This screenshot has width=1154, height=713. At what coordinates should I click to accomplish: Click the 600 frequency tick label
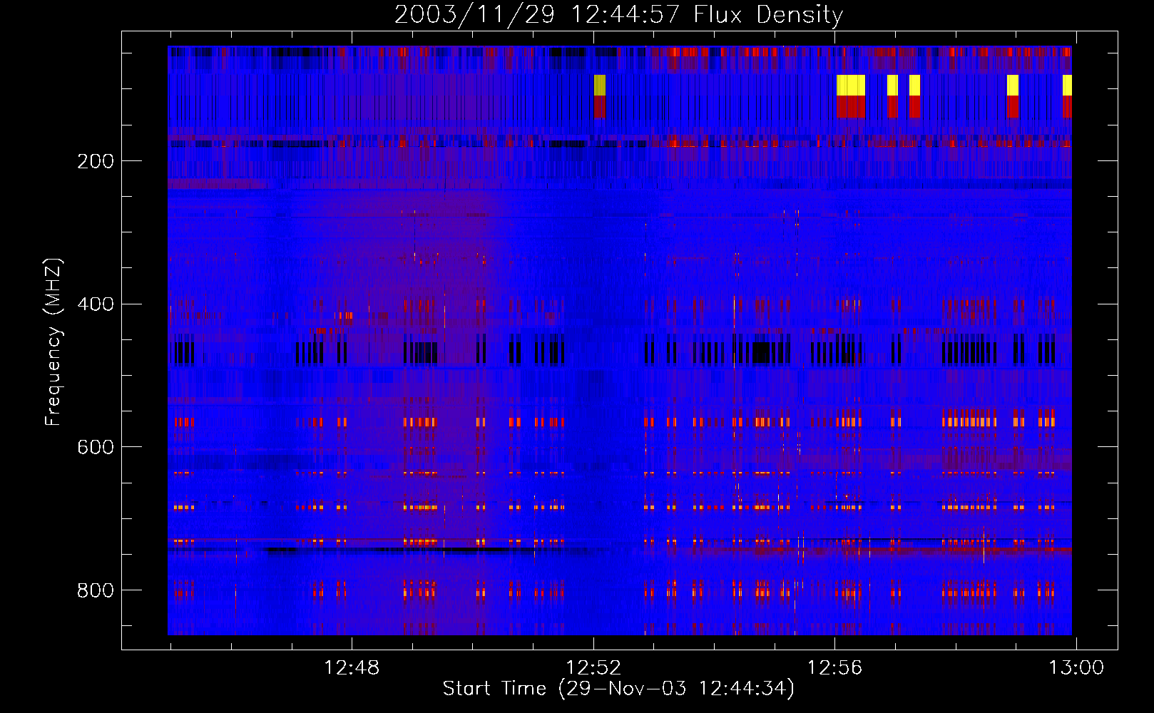[x=96, y=447]
